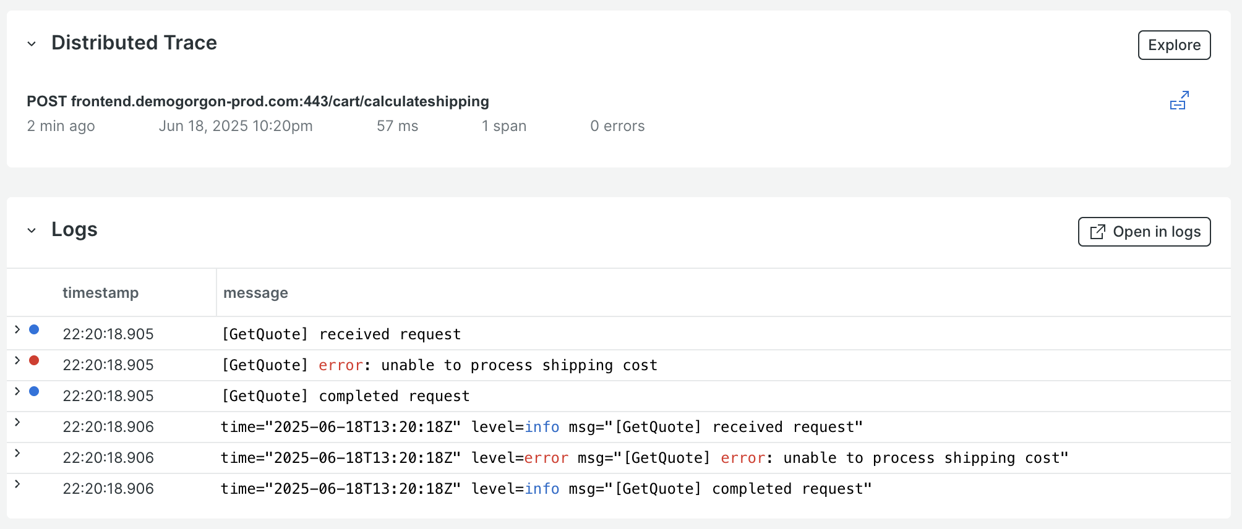This screenshot has width=1242, height=529.
Task: Click the red error dot indicator
Action: tap(35, 361)
